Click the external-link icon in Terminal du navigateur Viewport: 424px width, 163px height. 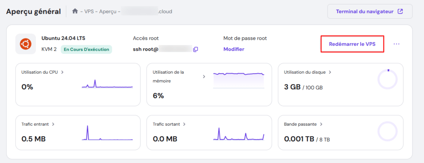[x=400, y=12]
